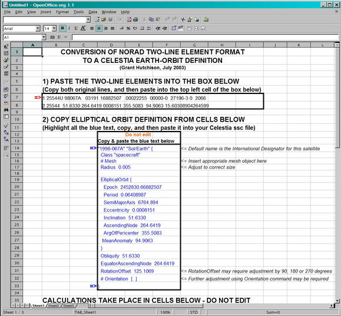Image resolution: width=341 pixels, height=316 pixels.
Task: Click the Copy icon in toolbar
Action: click(x=151, y=20)
